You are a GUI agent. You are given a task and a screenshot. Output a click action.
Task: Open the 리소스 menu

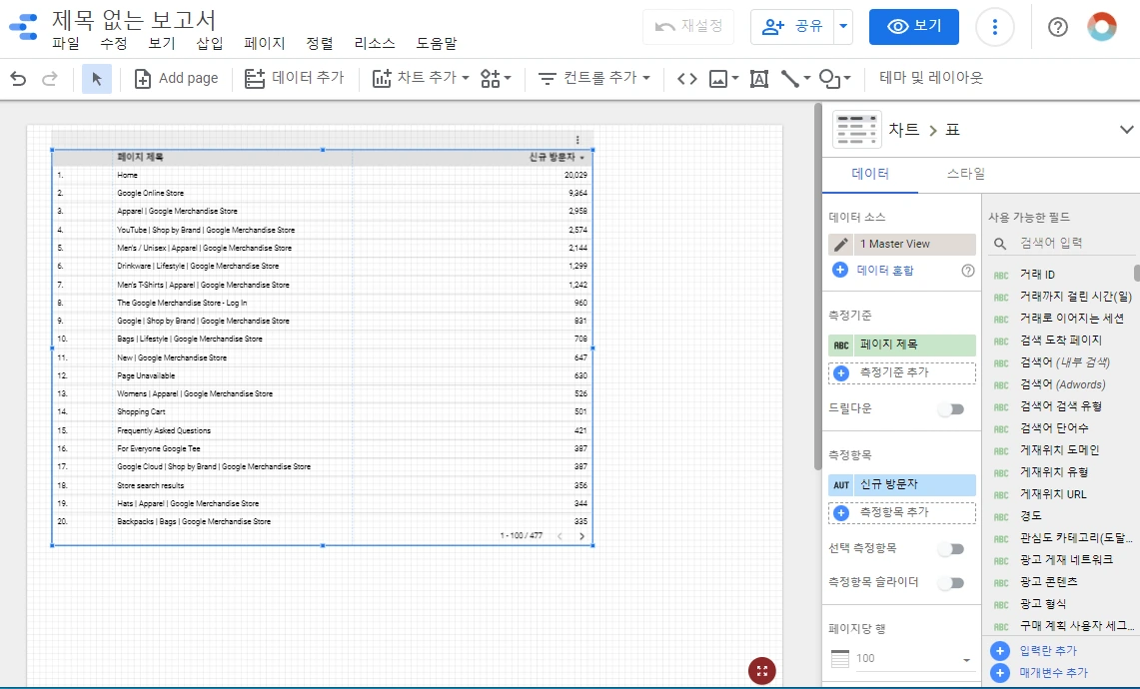pos(375,44)
